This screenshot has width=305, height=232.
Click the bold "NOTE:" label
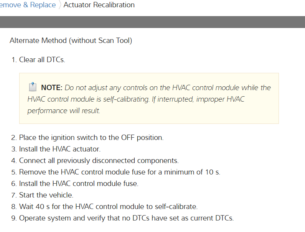51,87
